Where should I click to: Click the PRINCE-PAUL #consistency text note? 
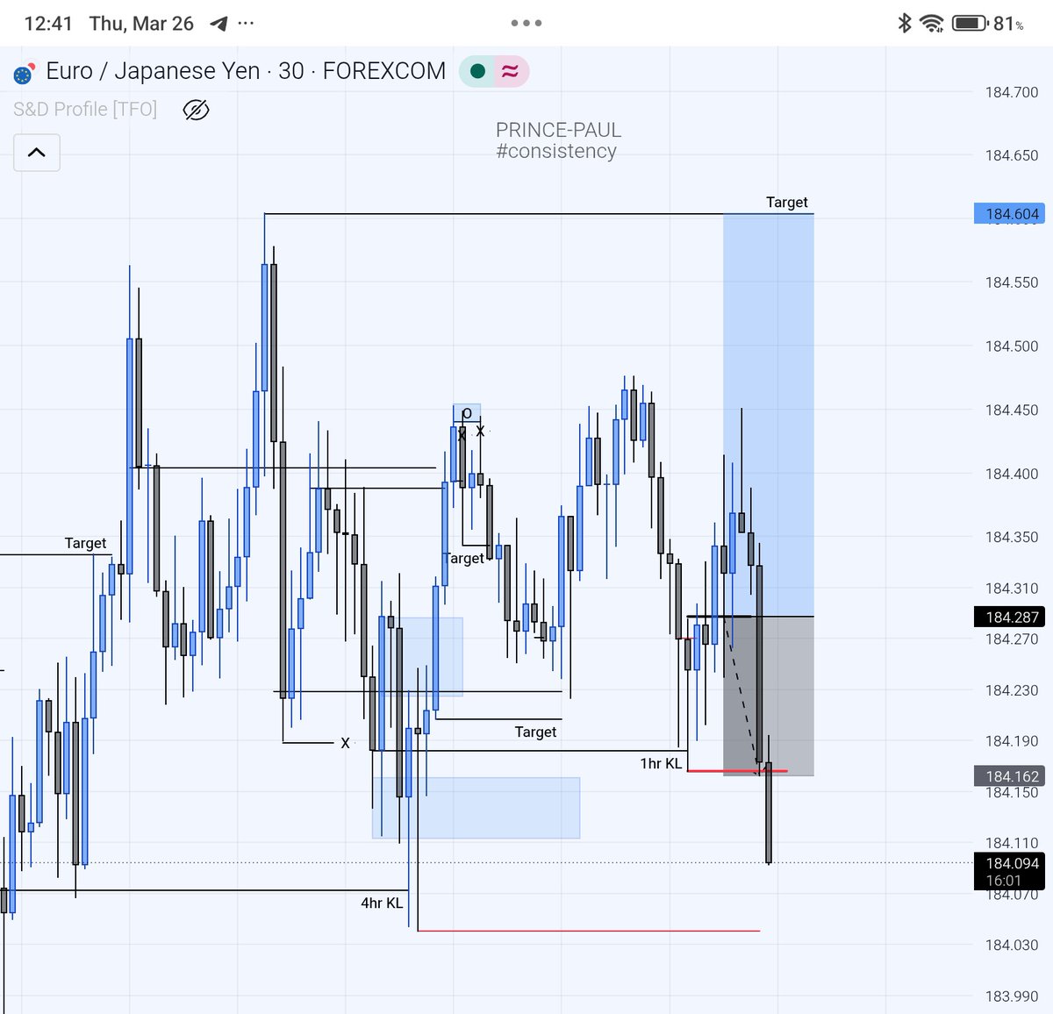pos(558,140)
